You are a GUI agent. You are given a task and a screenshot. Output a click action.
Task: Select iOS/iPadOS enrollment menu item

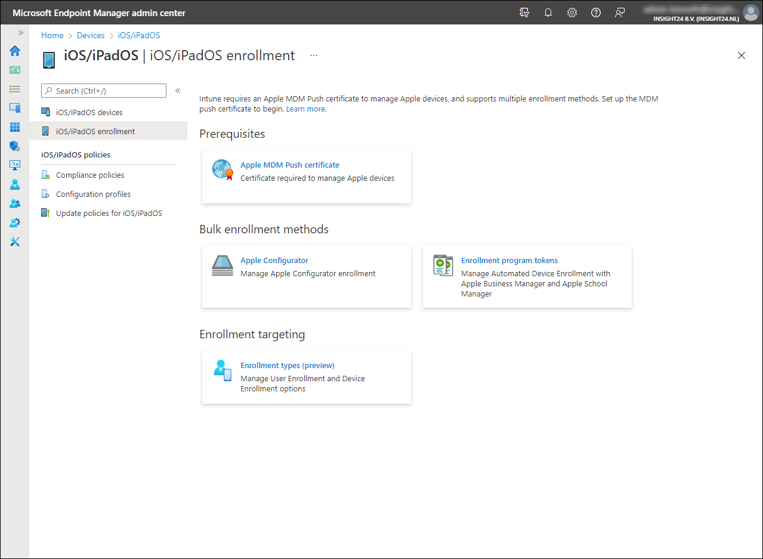(x=109, y=131)
